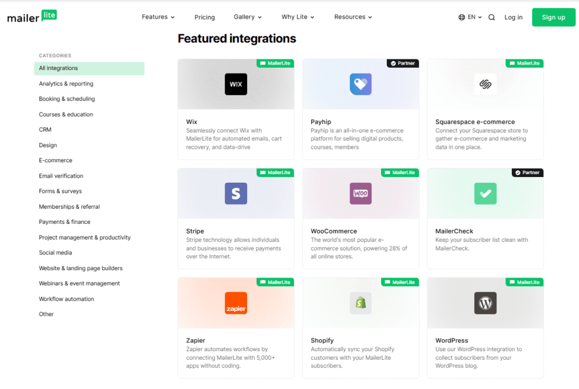Click Wix description starting 'Seamlessly connect Wix'

point(234,139)
